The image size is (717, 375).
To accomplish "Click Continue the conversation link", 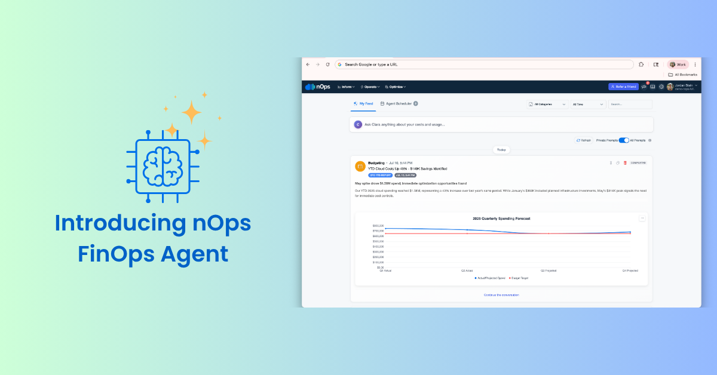I will pos(501,295).
